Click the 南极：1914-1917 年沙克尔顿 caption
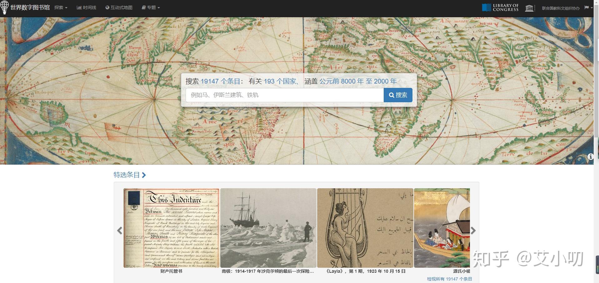This screenshot has height=283, width=599. (268, 271)
